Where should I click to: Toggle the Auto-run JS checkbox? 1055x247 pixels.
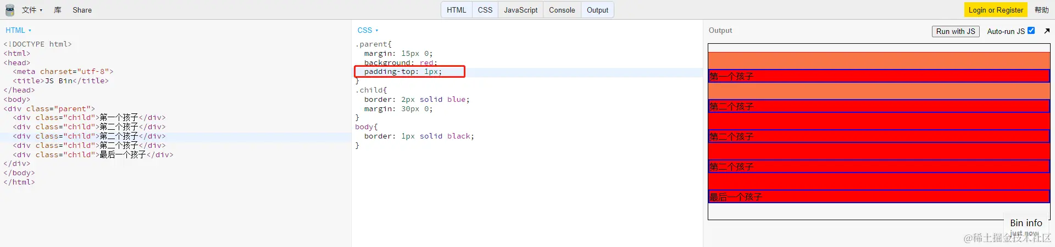click(1031, 31)
